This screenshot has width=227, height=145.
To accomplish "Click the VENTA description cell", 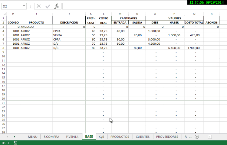I will [69, 35].
